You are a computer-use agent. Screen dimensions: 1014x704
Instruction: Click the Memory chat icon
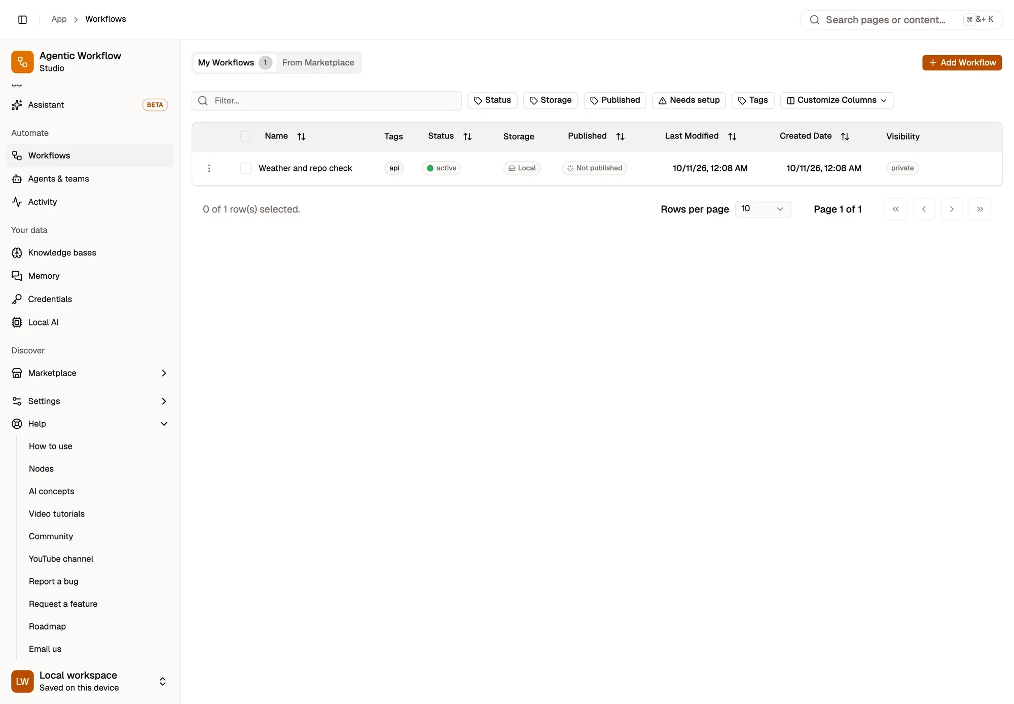pyautogui.click(x=17, y=276)
